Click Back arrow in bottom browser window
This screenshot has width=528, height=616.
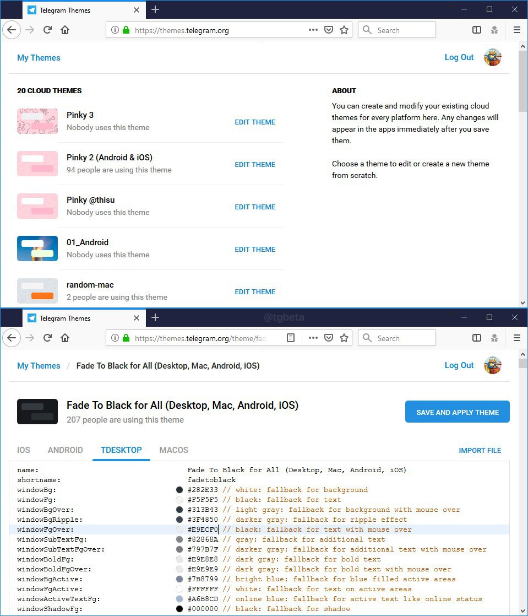(x=12, y=338)
